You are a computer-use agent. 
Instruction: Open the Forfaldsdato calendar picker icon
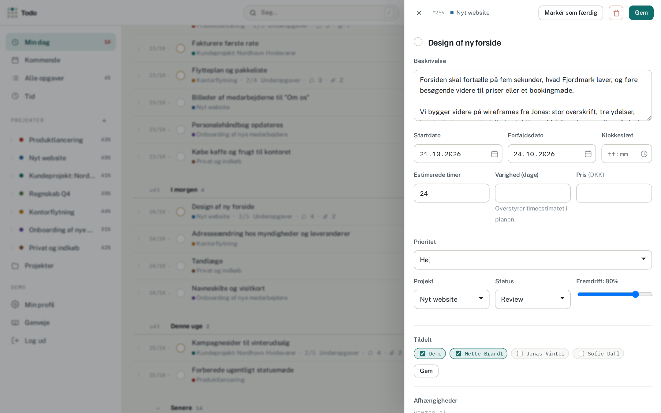click(588, 154)
